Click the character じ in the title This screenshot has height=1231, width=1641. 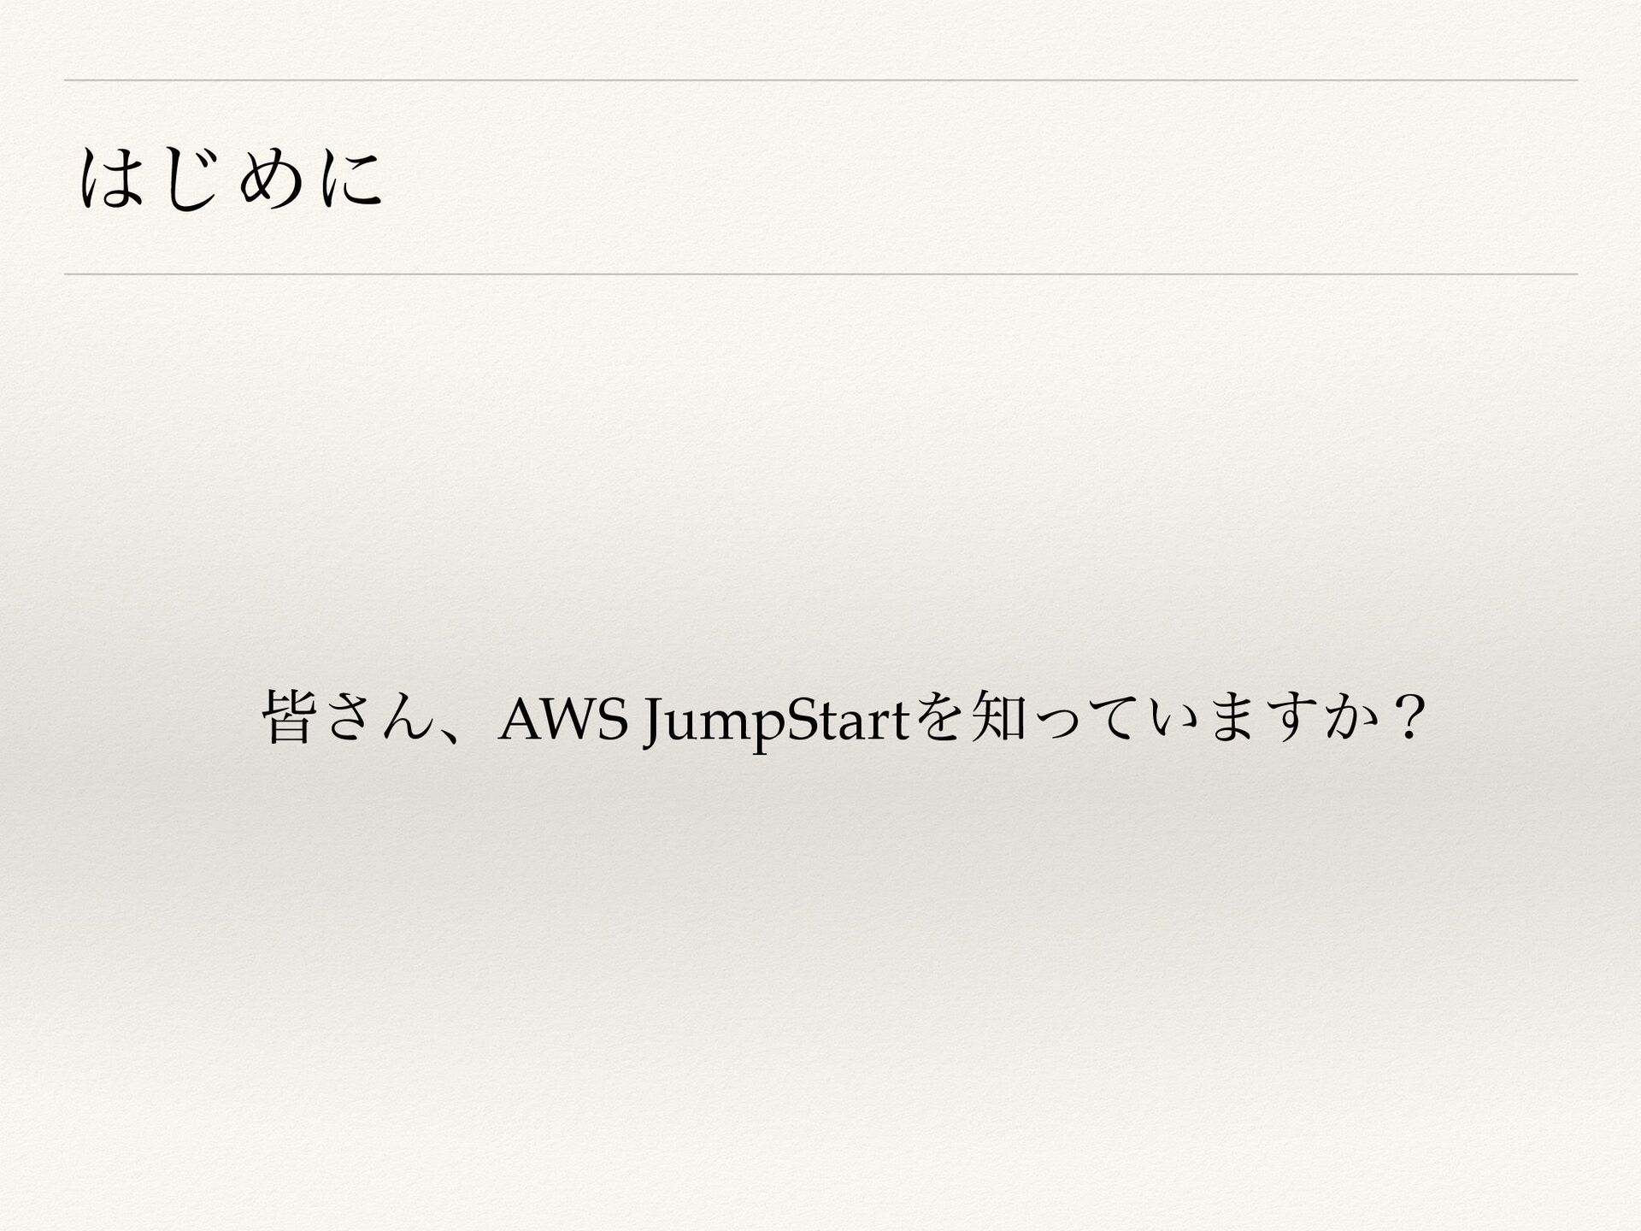click(x=191, y=179)
